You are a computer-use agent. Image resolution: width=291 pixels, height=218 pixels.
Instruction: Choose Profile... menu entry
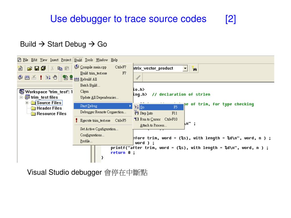click(103, 141)
